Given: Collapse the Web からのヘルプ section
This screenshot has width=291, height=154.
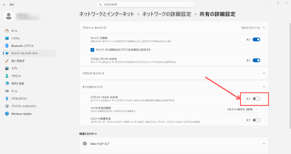Looking at the screenshot, I should tap(264, 144).
